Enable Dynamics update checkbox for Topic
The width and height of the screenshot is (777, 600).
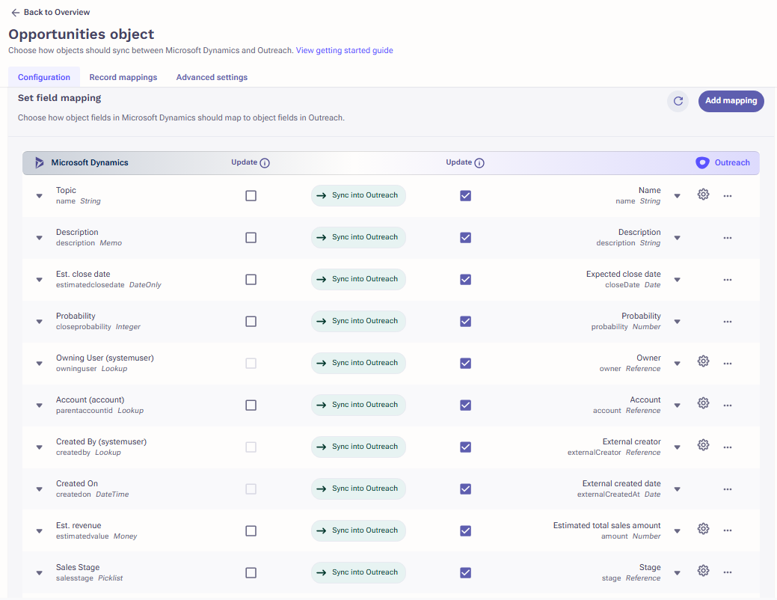(251, 196)
